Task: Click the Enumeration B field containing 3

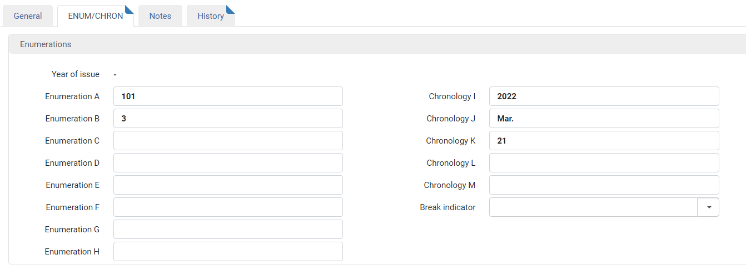Action: tap(228, 119)
